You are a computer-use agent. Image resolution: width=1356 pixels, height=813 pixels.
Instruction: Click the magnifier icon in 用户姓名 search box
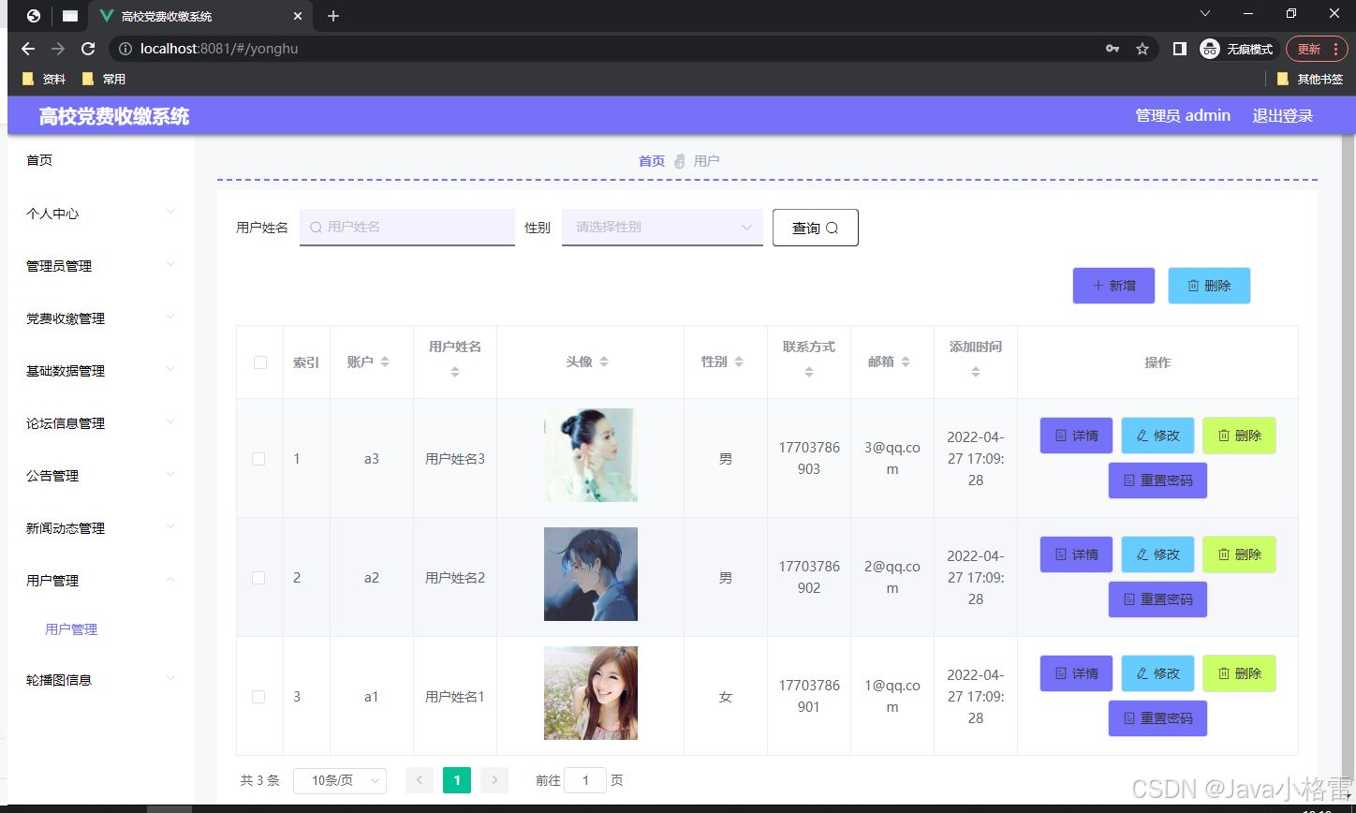pyautogui.click(x=316, y=227)
